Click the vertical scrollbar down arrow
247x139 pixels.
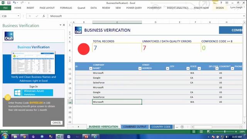pos(244,123)
